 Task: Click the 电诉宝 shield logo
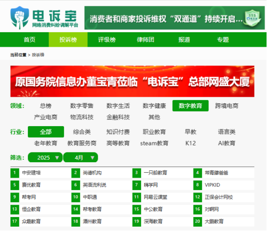tap(19, 17)
